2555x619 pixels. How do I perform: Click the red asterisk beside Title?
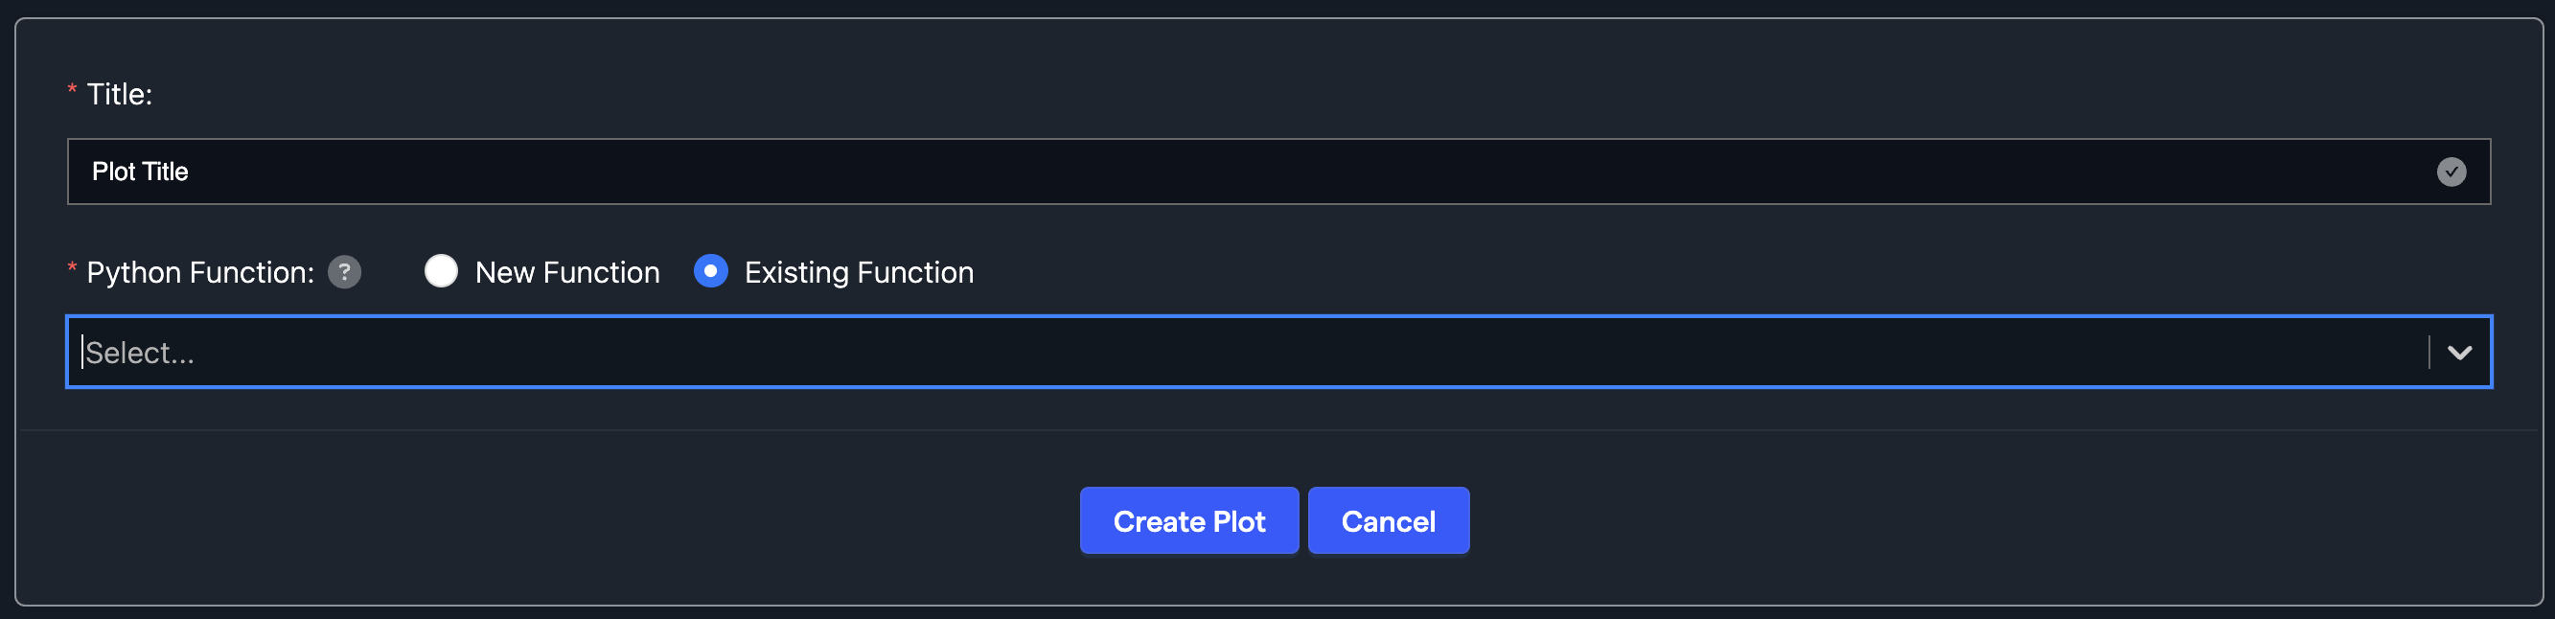click(73, 90)
